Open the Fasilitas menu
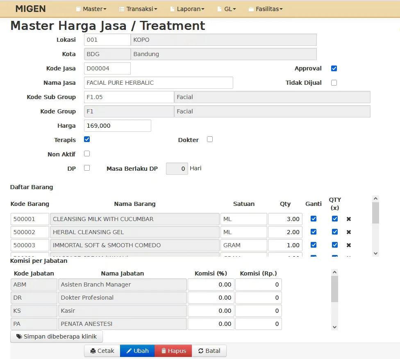The height and width of the screenshot is (359, 400). [x=266, y=9]
